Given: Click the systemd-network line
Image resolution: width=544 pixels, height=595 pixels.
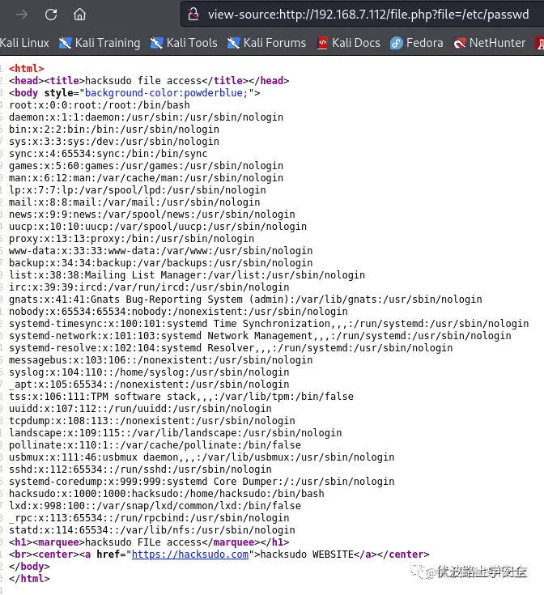Looking at the screenshot, I should (x=260, y=336).
